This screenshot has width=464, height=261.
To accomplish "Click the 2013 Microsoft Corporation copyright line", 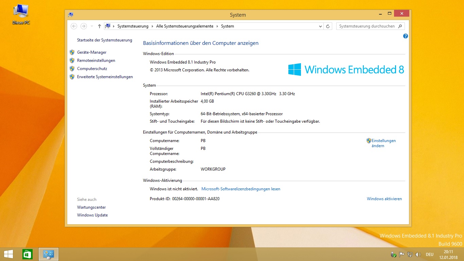I will pyautogui.click(x=199, y=70).
